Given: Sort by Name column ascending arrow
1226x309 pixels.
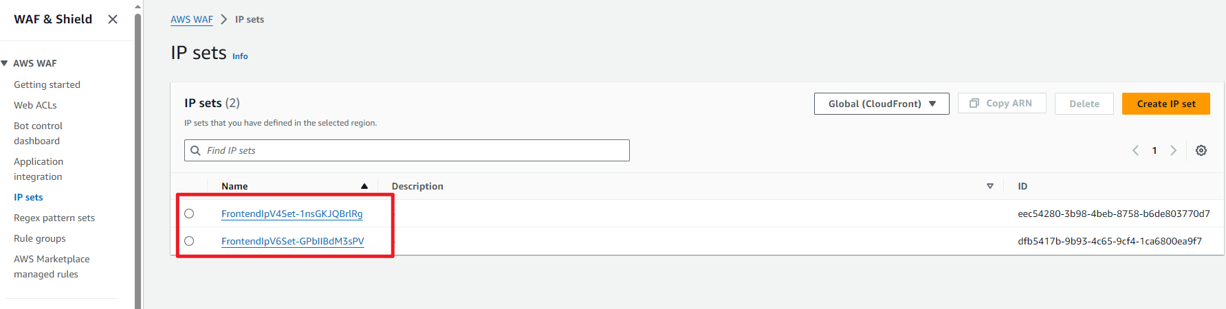Looking at the screenshot, I should click(x=364, y=186).
